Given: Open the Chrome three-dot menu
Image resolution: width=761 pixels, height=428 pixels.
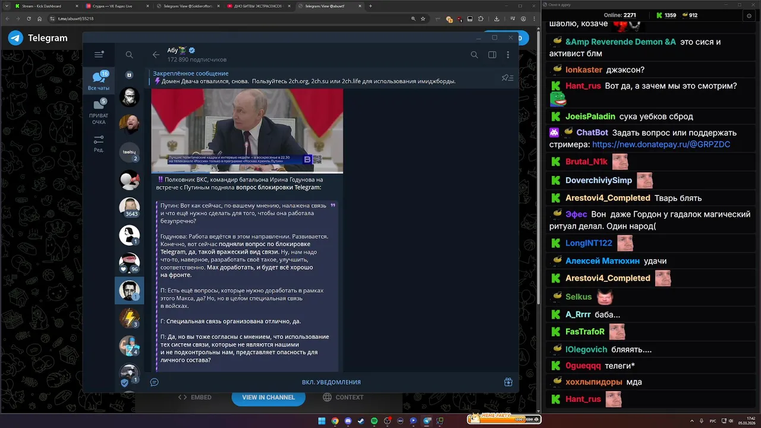Looking at the screenshot, I should [x=534, y=18].
